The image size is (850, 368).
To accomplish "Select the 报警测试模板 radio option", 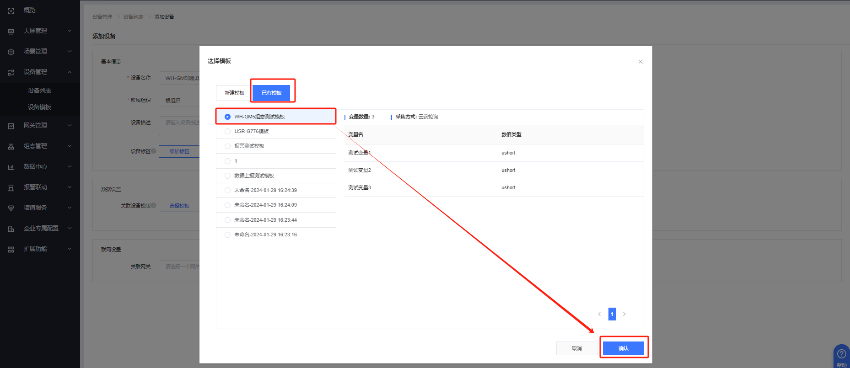I will point(227,146).
